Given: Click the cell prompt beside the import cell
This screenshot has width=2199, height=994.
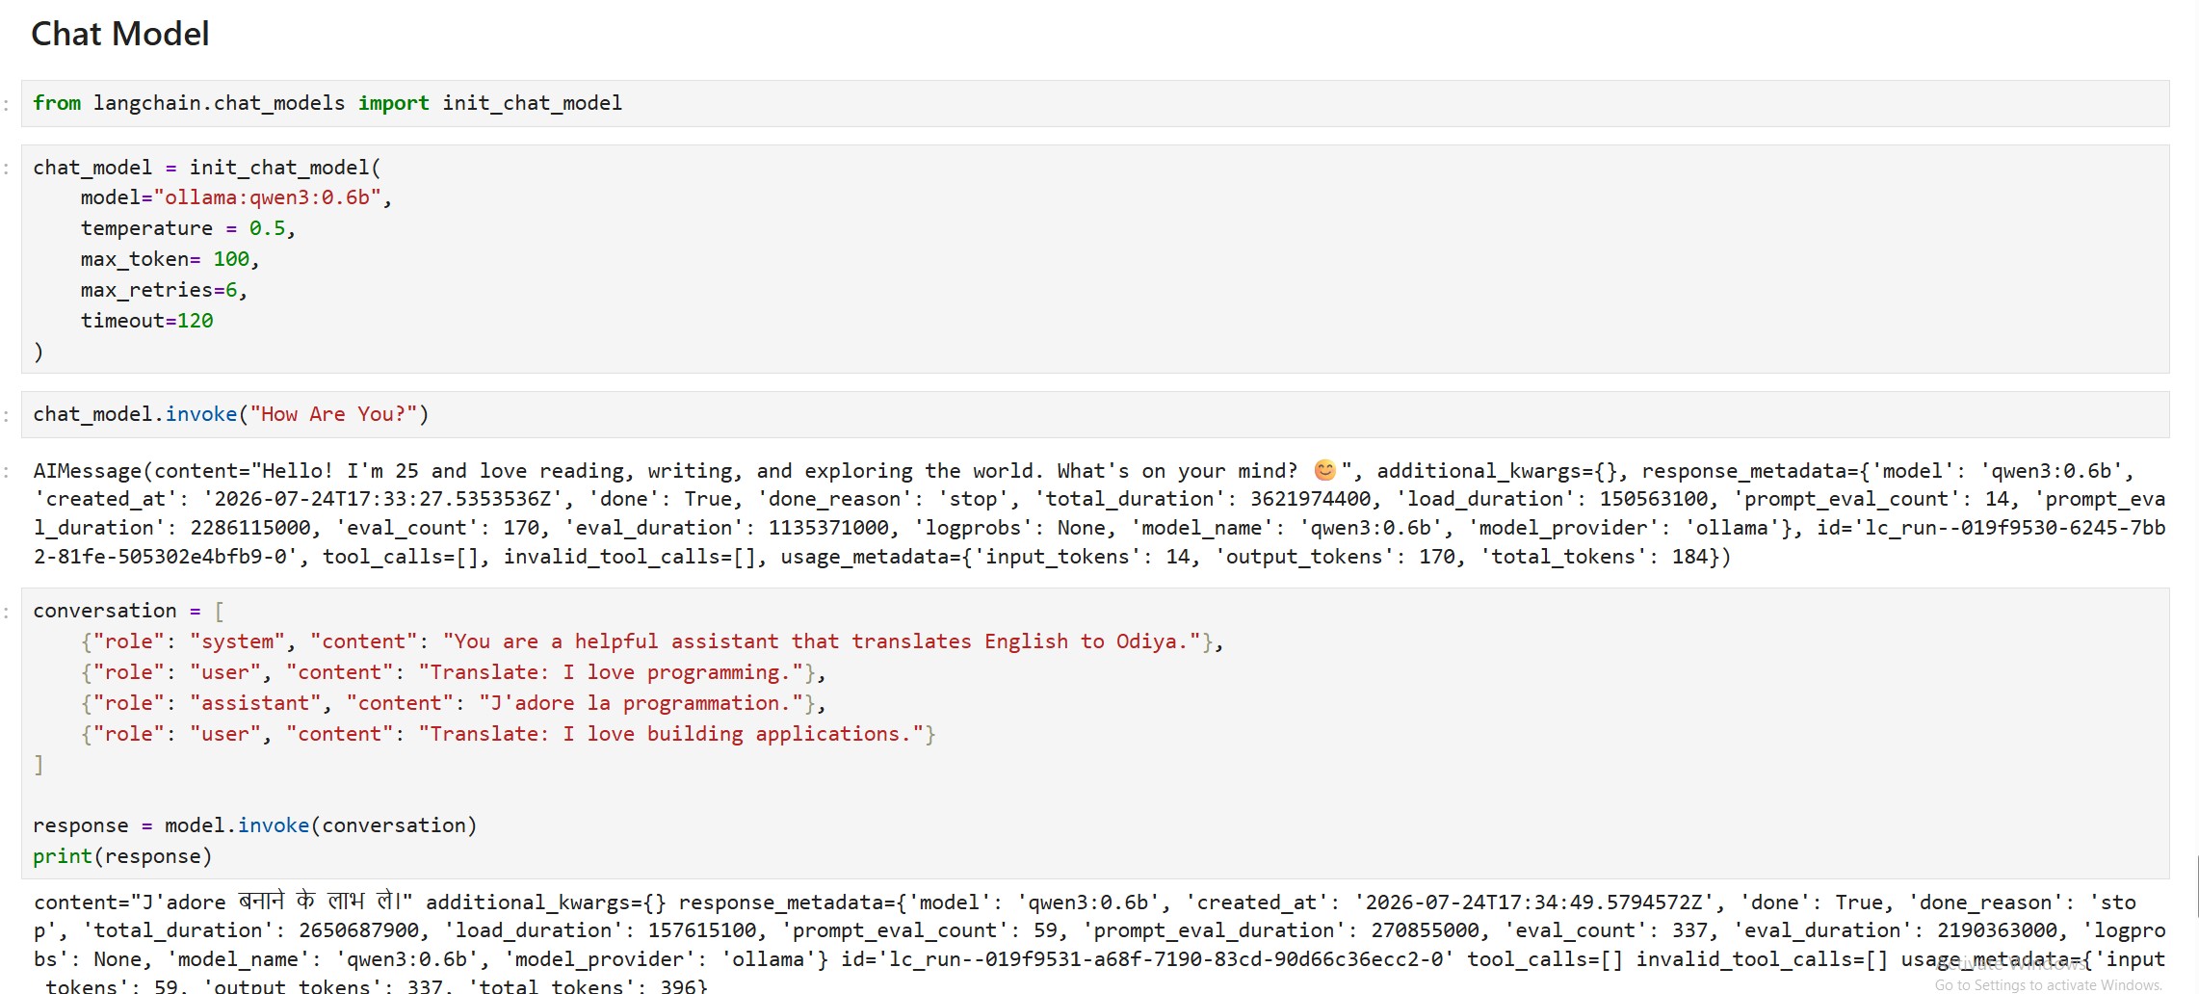Looking at the screenshot, I should click(7, 104).
